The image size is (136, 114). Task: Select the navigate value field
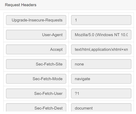tap(101, 79)
